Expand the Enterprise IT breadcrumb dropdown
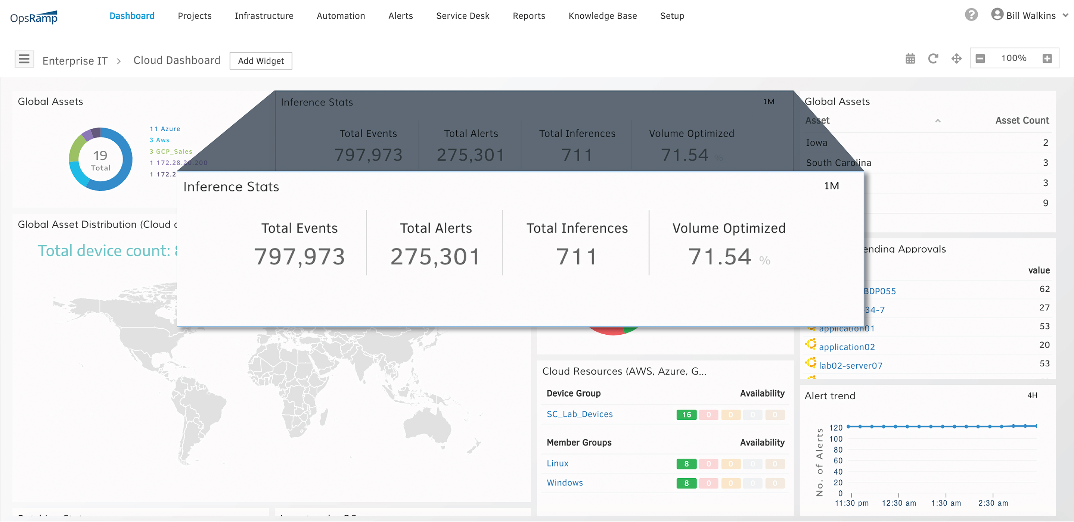Image resolution: width=1074 pixels, height=522 pixels. point(75,60)
